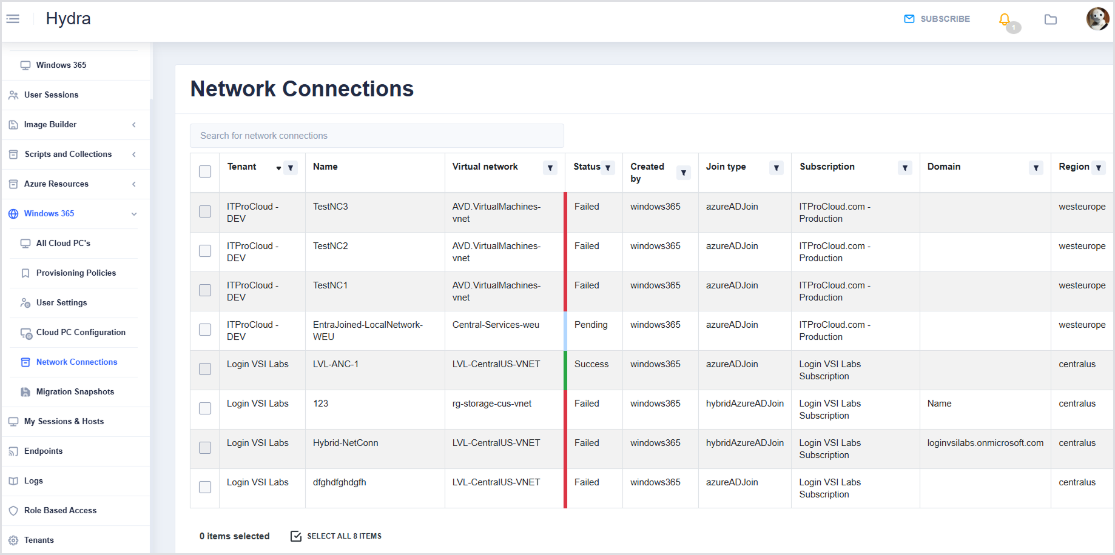
Task: Click the user profile avatar
Action: point(1097,19)
